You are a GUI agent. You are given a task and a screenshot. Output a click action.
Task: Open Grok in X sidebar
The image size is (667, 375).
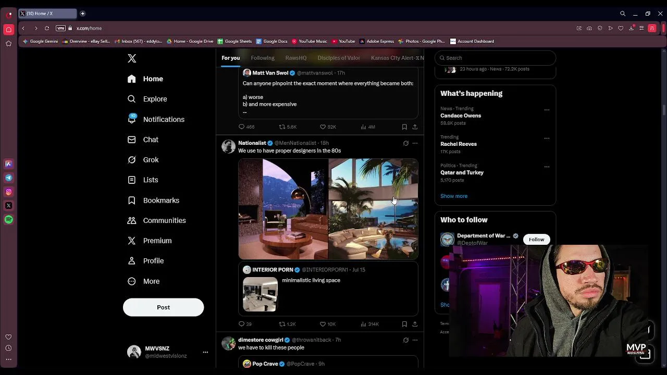143,160
